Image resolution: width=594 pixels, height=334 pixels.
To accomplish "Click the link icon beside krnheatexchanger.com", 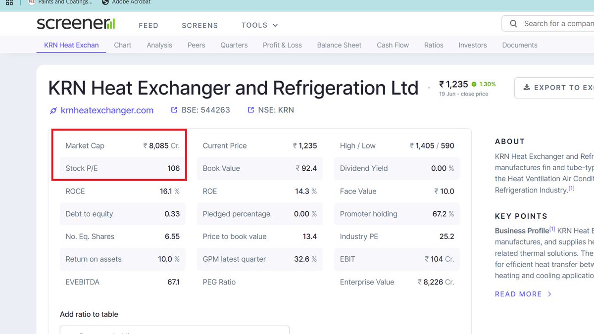I will click(x=53, y=110).
